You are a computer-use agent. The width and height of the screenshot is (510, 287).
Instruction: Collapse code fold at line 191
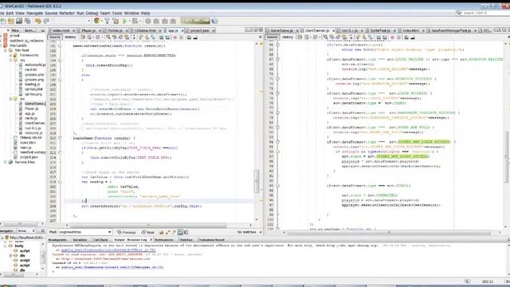coord(61,46)
